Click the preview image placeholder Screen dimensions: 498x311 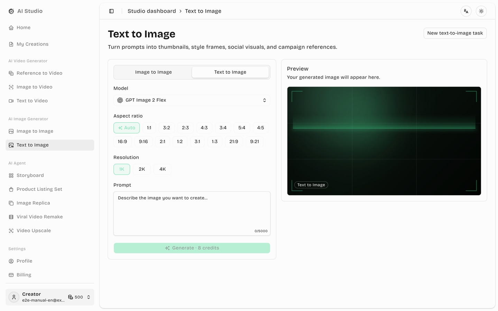(384, 141)
